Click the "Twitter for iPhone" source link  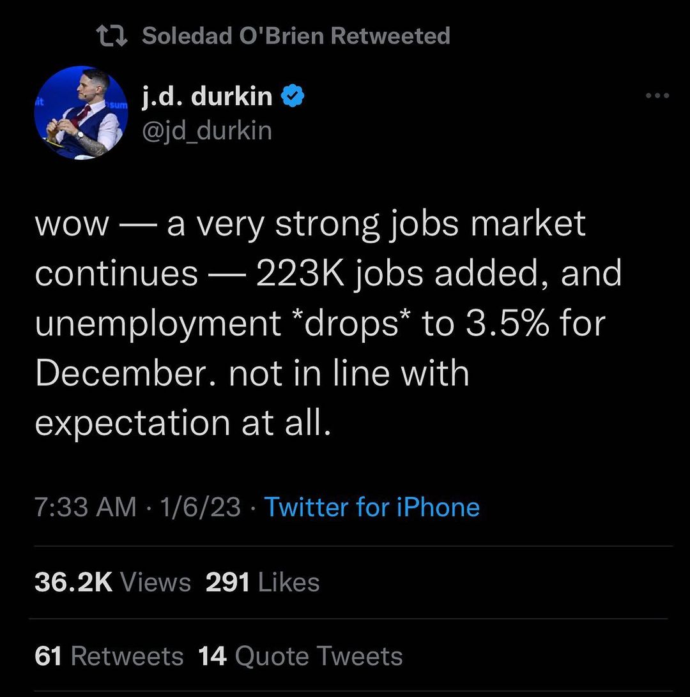click(x=372, y=507)
